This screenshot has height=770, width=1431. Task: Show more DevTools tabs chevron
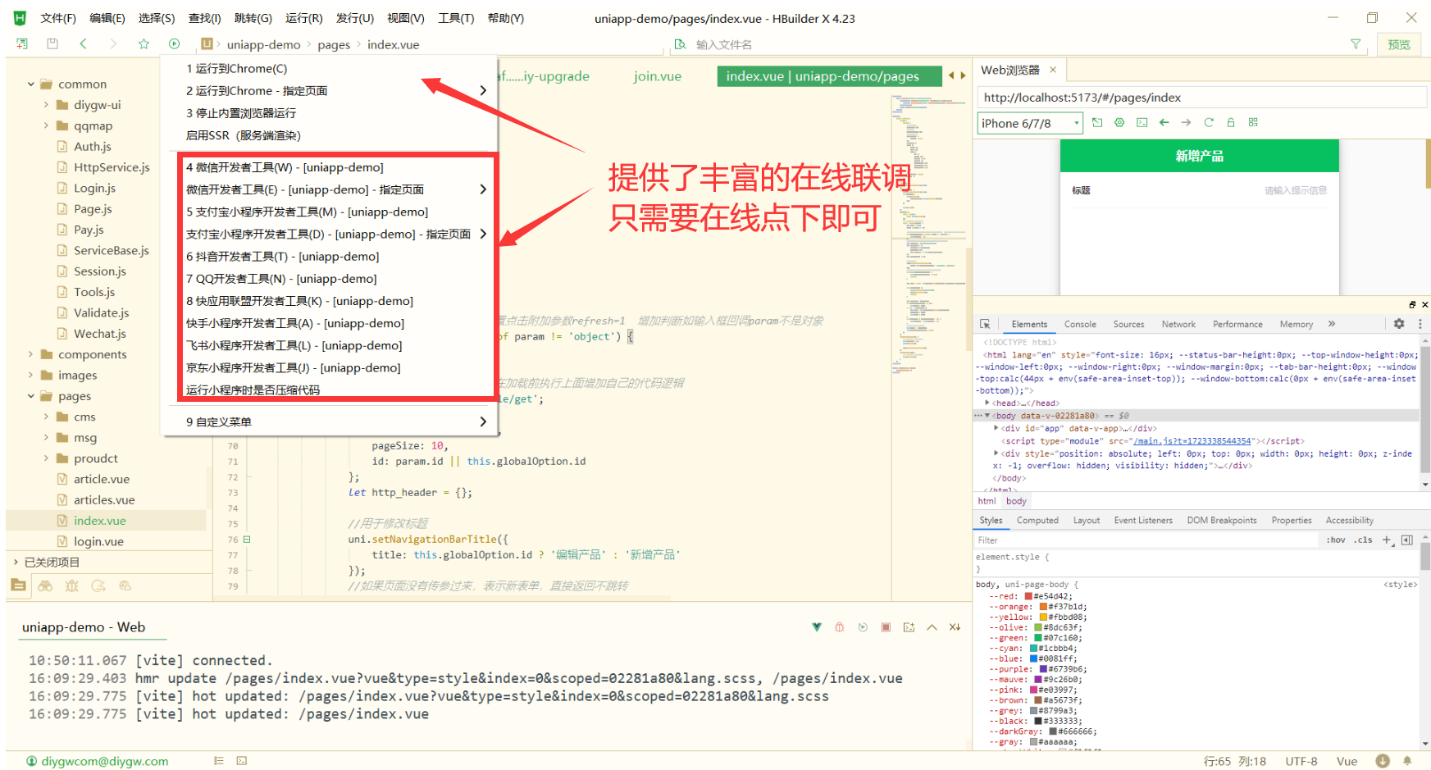1332,324
